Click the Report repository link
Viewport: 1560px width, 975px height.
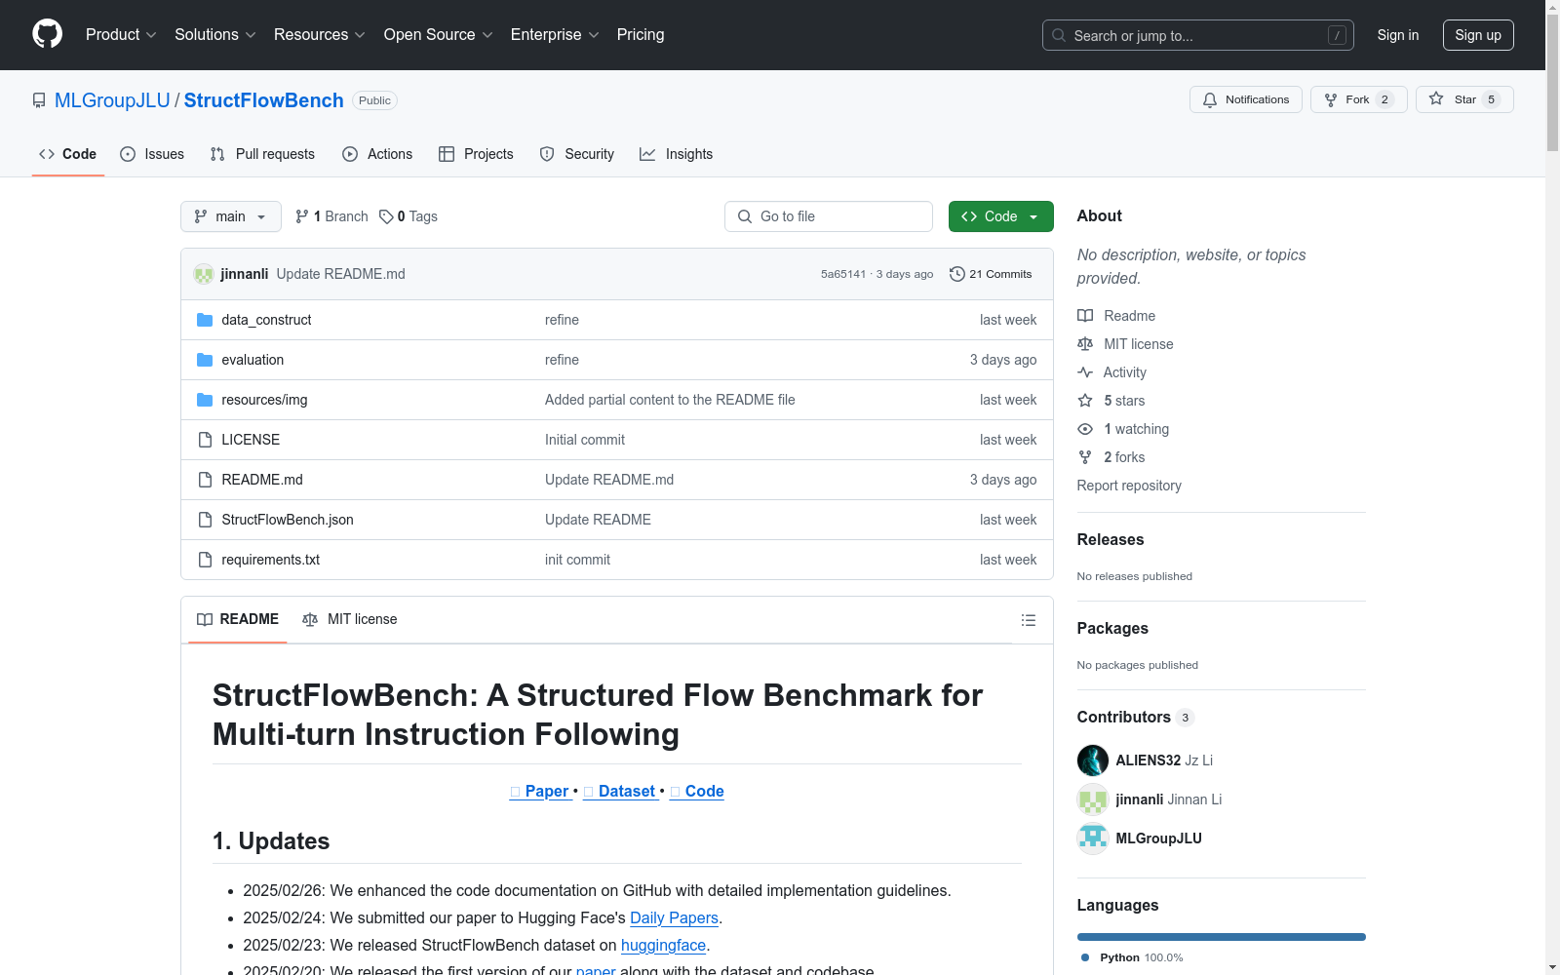coord(1129,486)
